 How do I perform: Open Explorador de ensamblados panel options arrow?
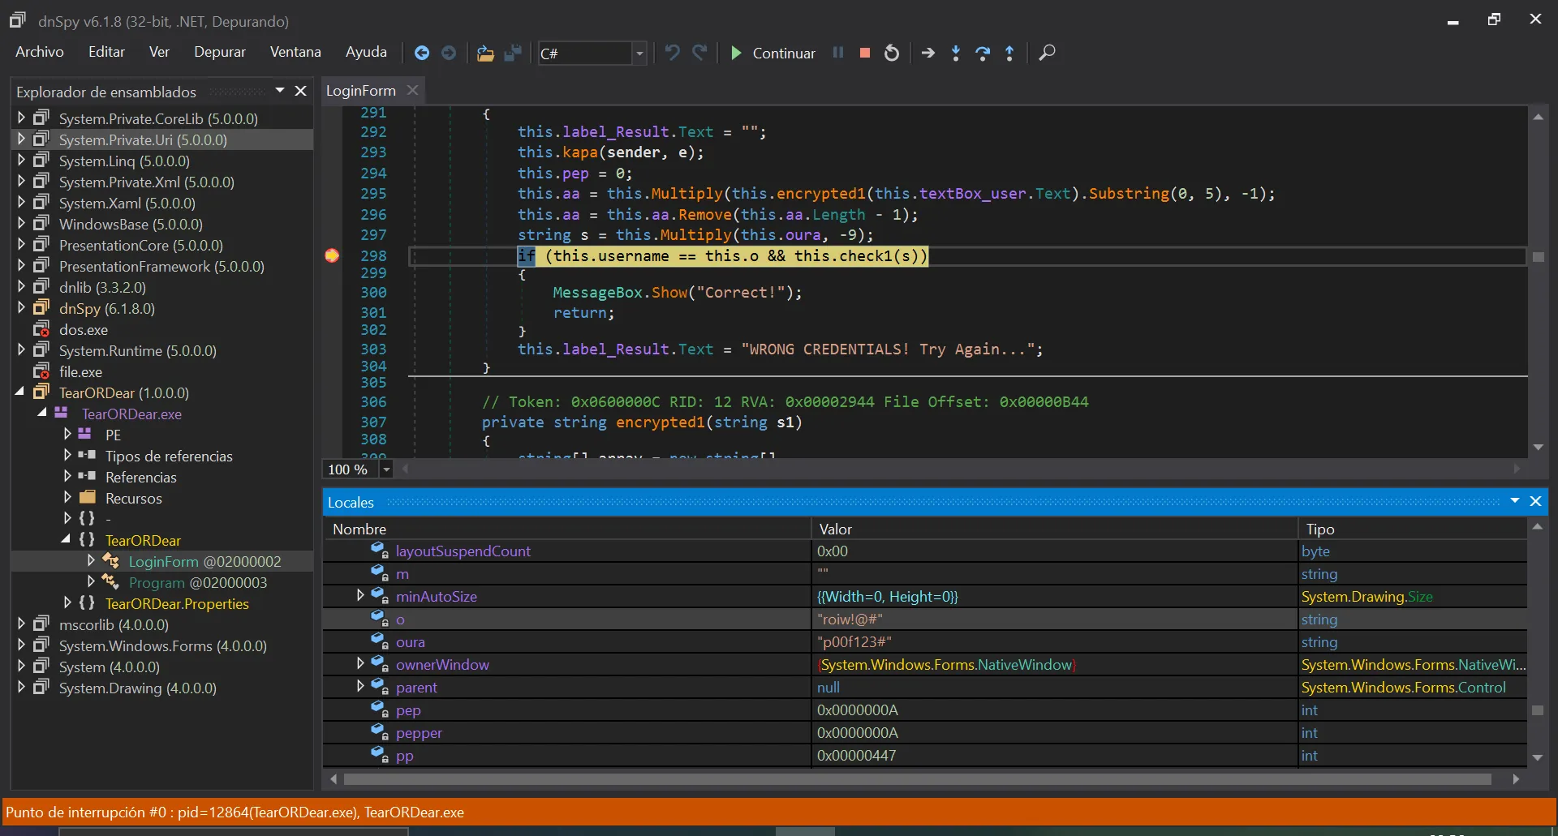coord(280,91)
